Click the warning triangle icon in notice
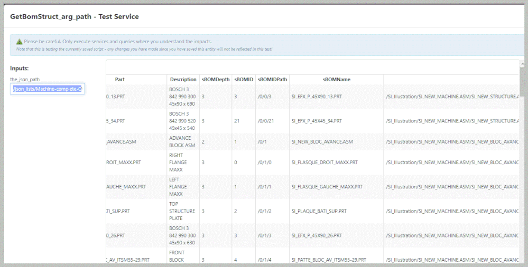Viewport: 528px width, 267px height. coord(20,42)
